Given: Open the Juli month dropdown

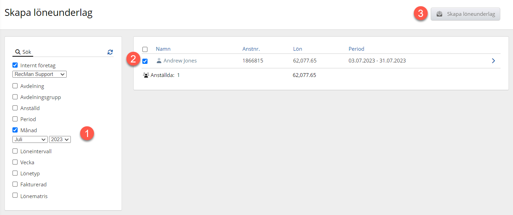Looking at the screenshot, I should [30, 139].
